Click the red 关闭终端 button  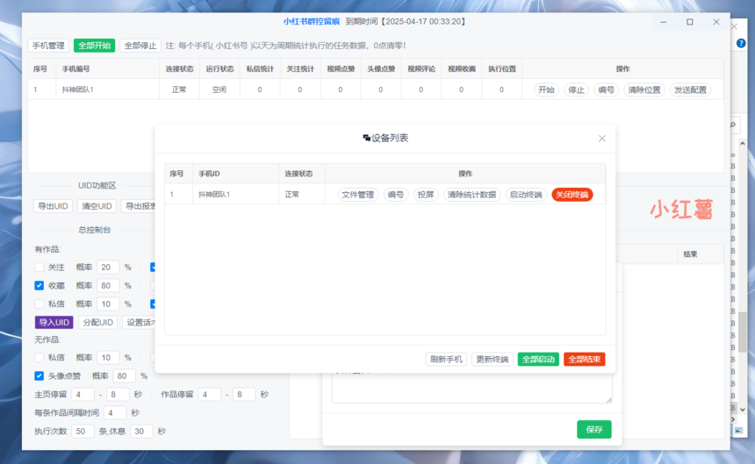(x=572, y=195)
